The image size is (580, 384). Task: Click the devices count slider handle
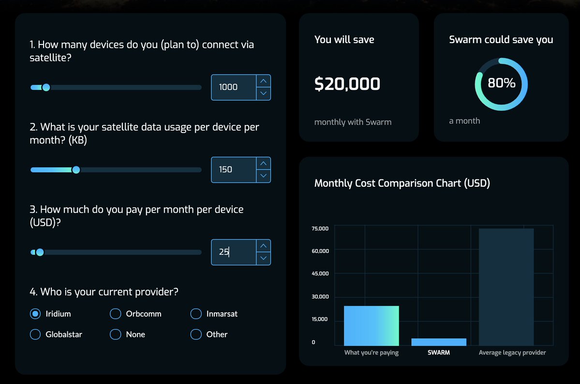point(46,88)
